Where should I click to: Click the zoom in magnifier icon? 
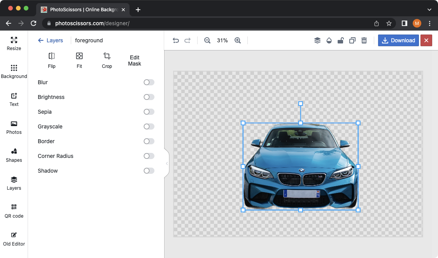tap(238, 40)
